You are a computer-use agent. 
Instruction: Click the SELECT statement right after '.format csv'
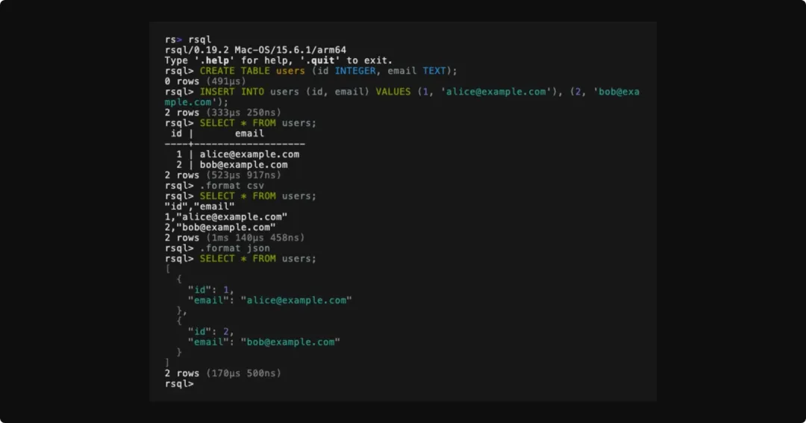pos(258,195)
